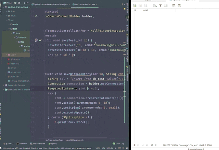Click the email column header
Viewport: 219px width, 150px height.
point(159,10)
